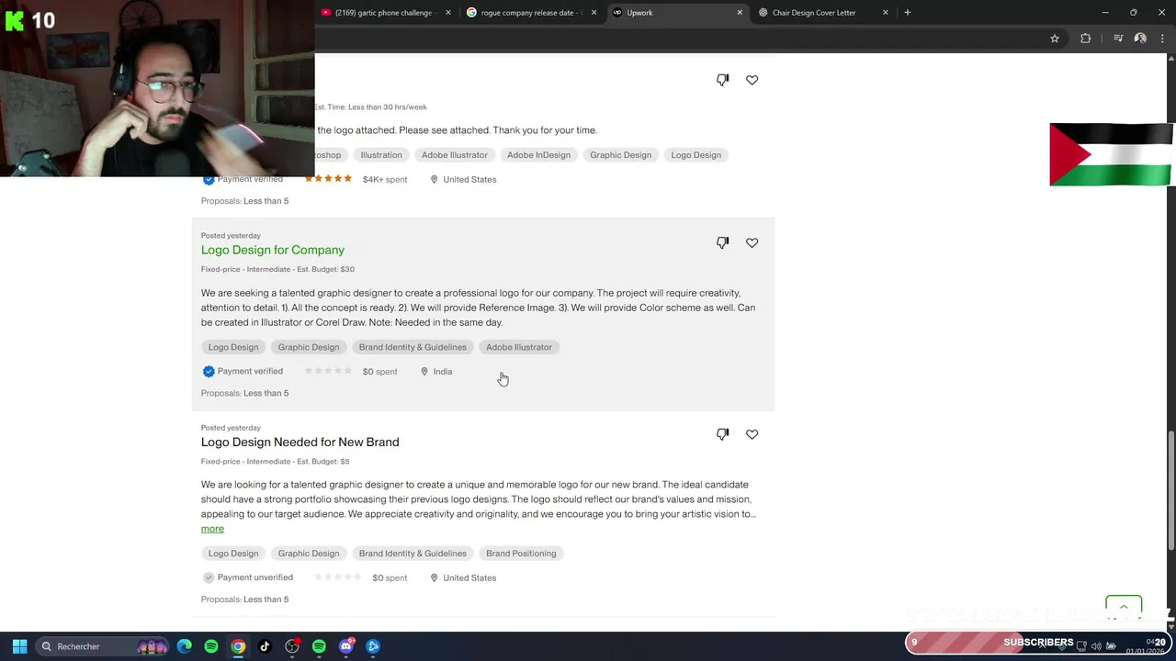Click the Illustration skill tag

pos(381,155)
